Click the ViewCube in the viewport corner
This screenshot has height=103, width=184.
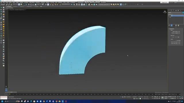tap(165, 12)
